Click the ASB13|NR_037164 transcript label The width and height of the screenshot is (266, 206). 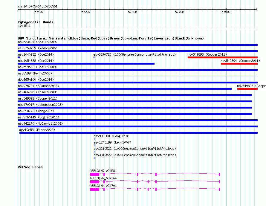click(103, 178)
